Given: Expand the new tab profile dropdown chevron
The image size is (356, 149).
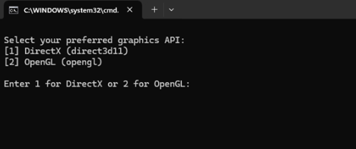Looking at the screenshot, I should click(x=171, y=10).
